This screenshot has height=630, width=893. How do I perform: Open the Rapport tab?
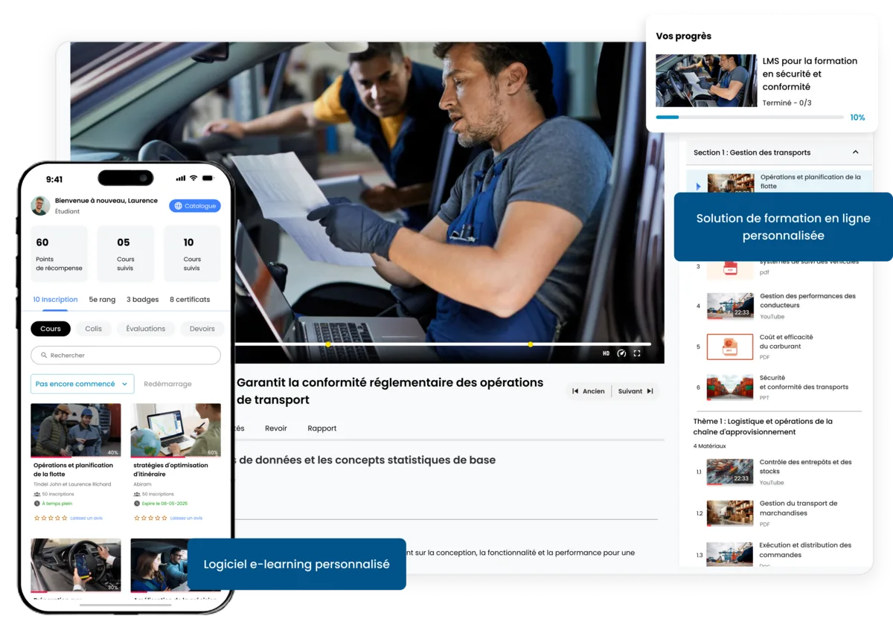[321, 428]
